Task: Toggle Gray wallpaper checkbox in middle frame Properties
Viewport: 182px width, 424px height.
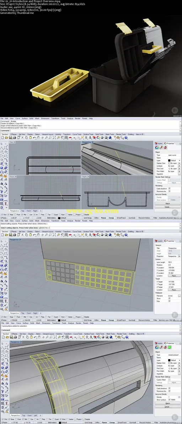Action: 169,301
